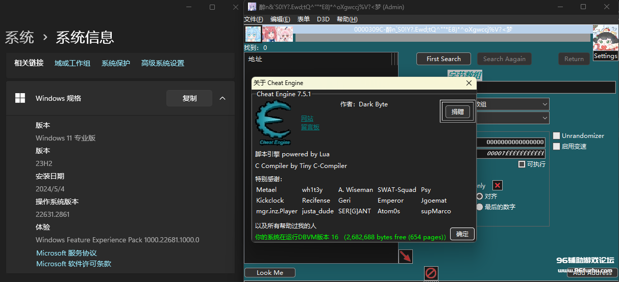Open the 文件(F) menu
The height and width of the screenshot is (282, 619).
point(254,19)
